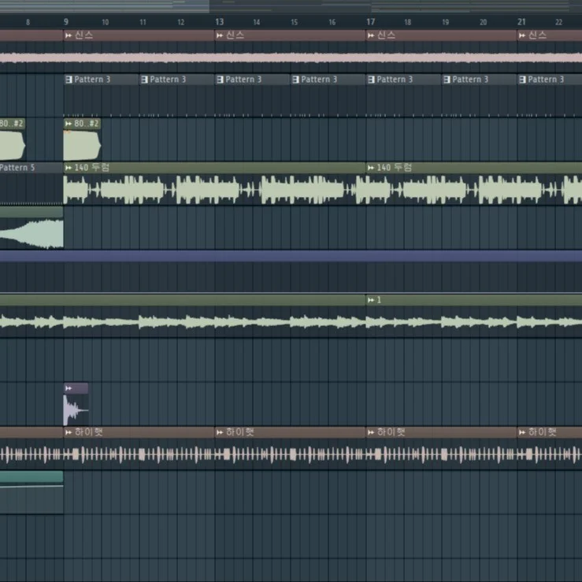Jump to bar 19 on the timeline ruler
The height and width of the screenshot is (582, 582).
tap(446, 22)
